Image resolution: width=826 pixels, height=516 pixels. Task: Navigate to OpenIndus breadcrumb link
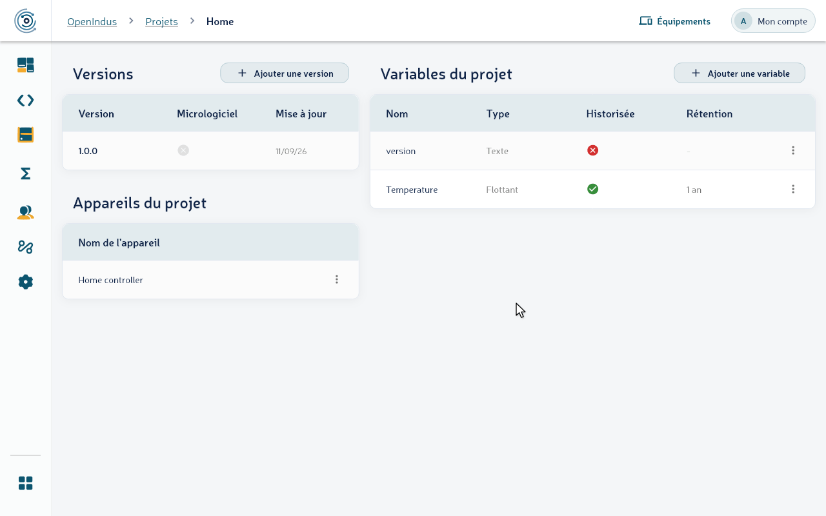point(92,21)
